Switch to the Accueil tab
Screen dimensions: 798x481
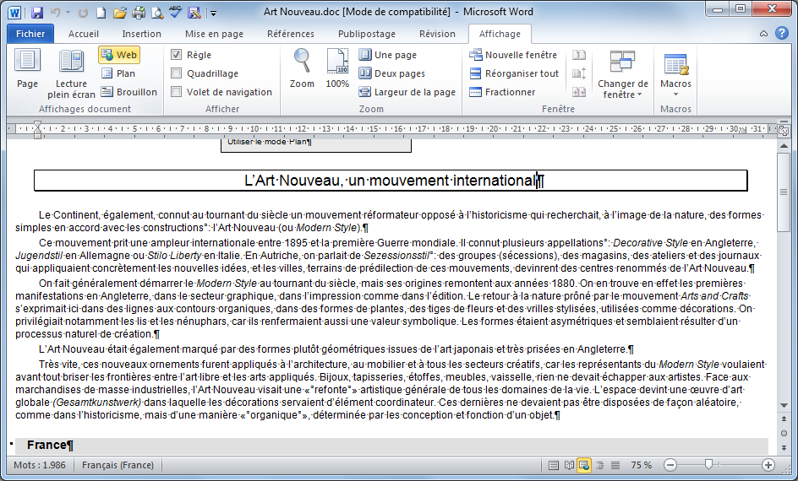coord(84,34)
